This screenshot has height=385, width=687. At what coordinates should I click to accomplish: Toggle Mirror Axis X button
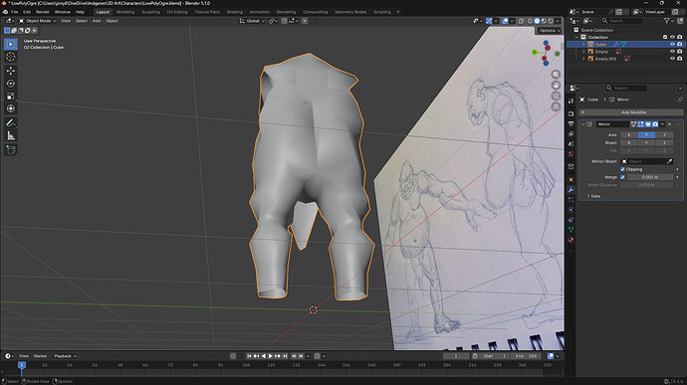pos(628,135)
